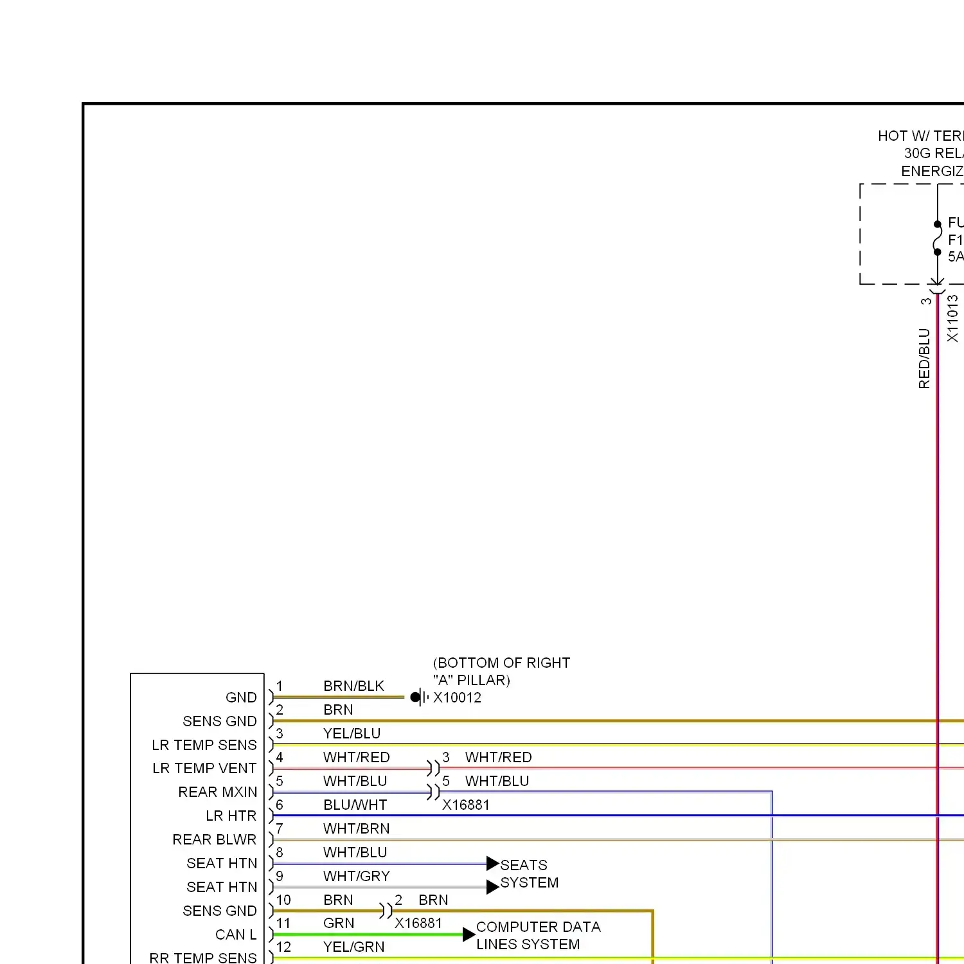Click COMPUTER DATA LINES SYSTEM reference text
Screen dimensions: 964x964
(538, 935)
